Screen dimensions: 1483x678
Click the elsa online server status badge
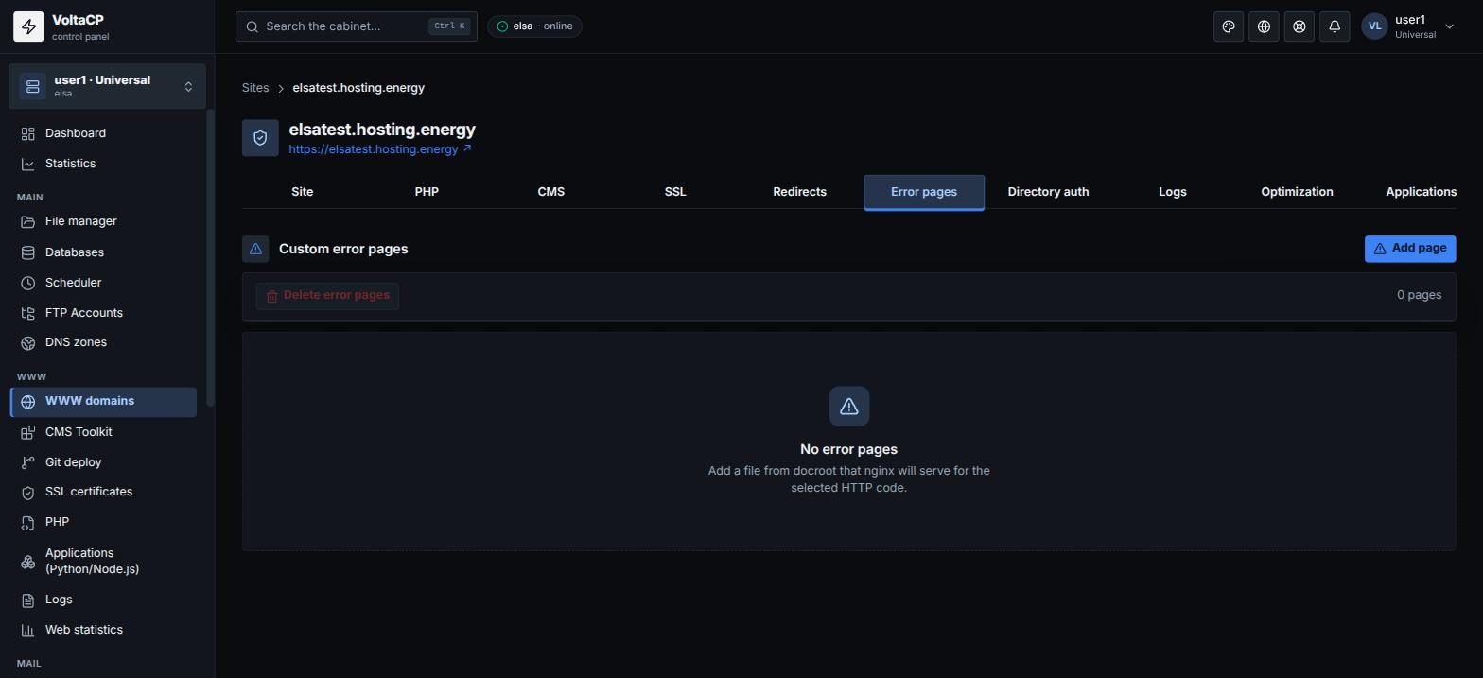(535, 26)
